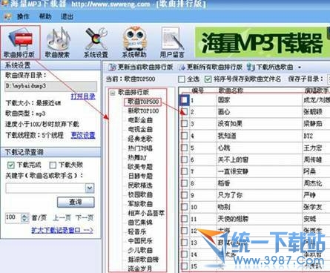Select 热门对唱 in the tree
The width and height of the screenshot is (330, 273).
click(x=140, y=148)
